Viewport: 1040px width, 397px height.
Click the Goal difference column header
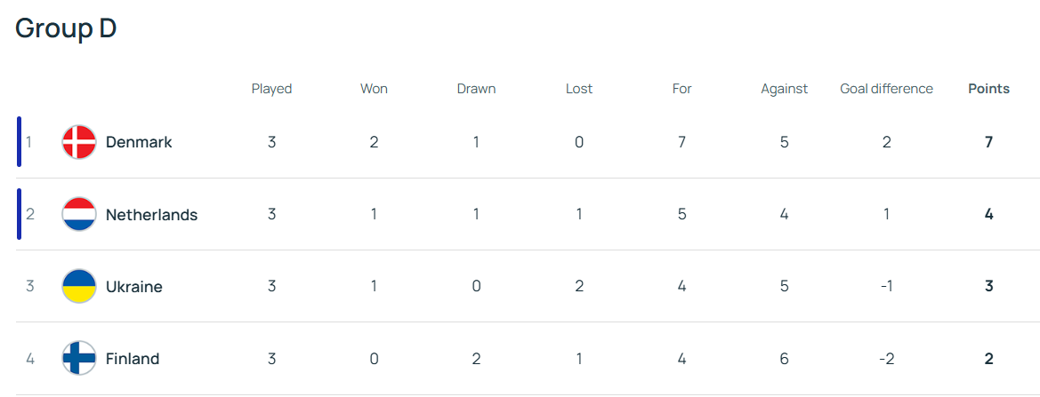pyautogui.click(x=886, y=89)
